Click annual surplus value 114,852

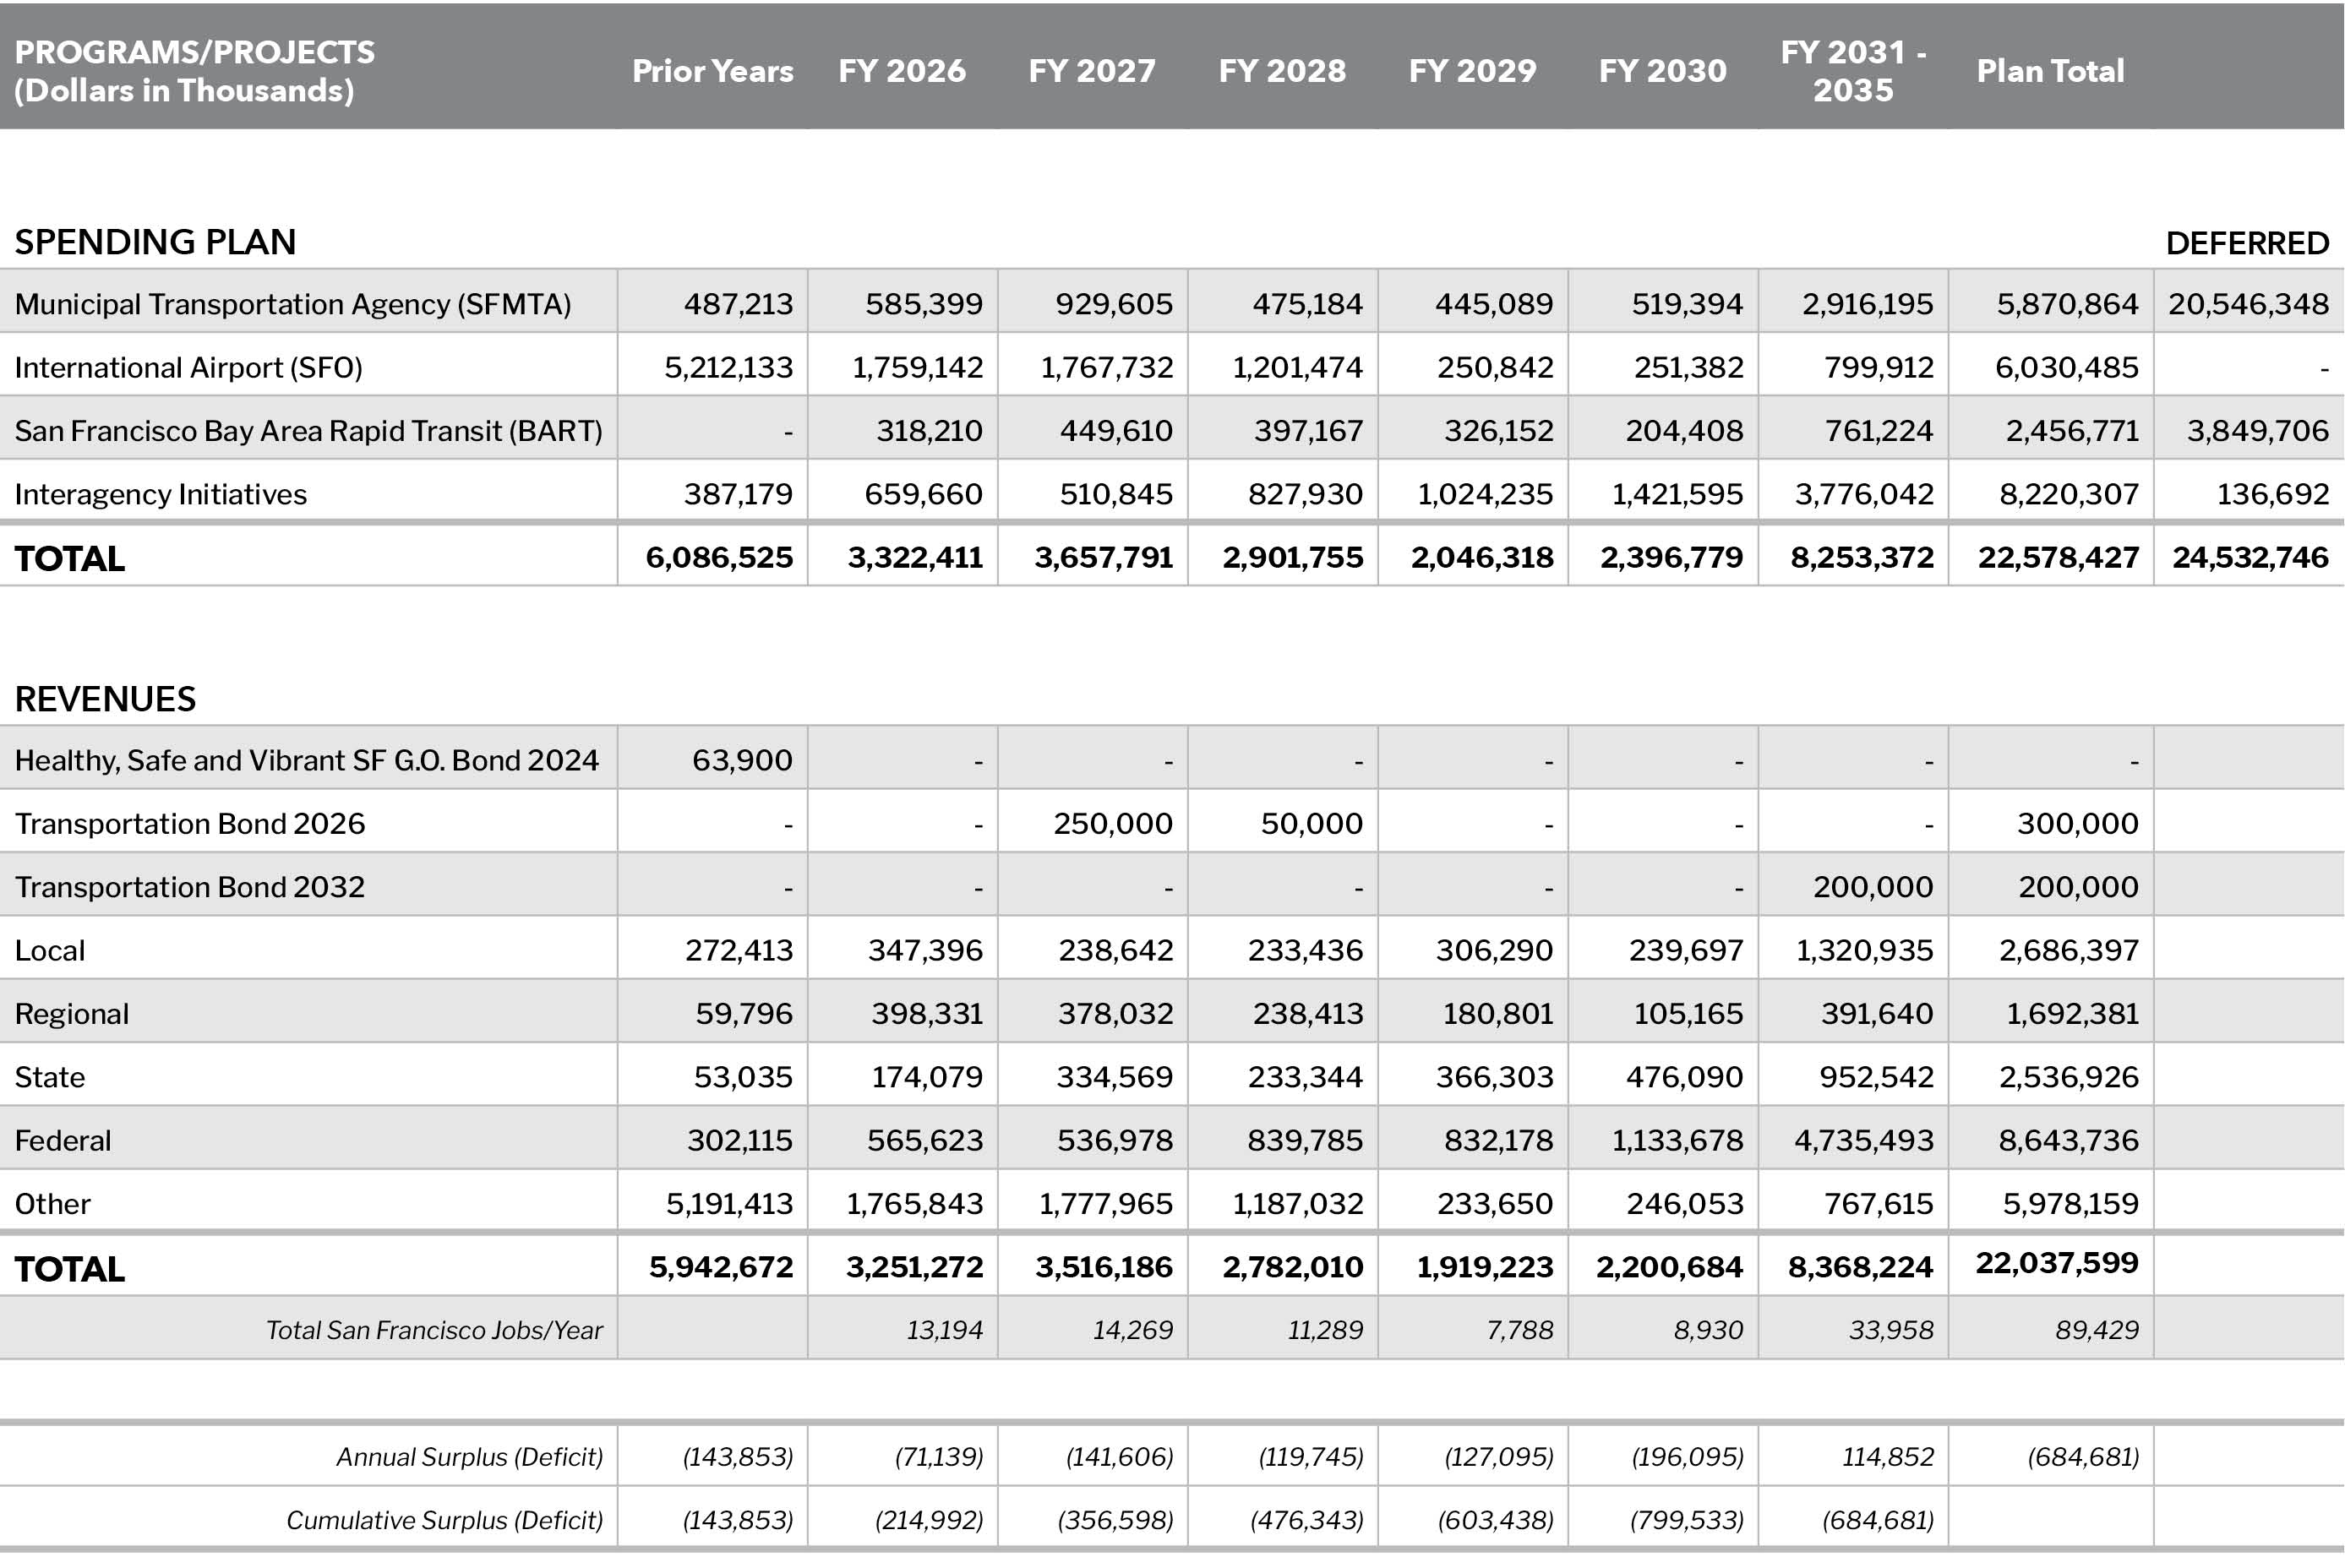point(1887,1457)
